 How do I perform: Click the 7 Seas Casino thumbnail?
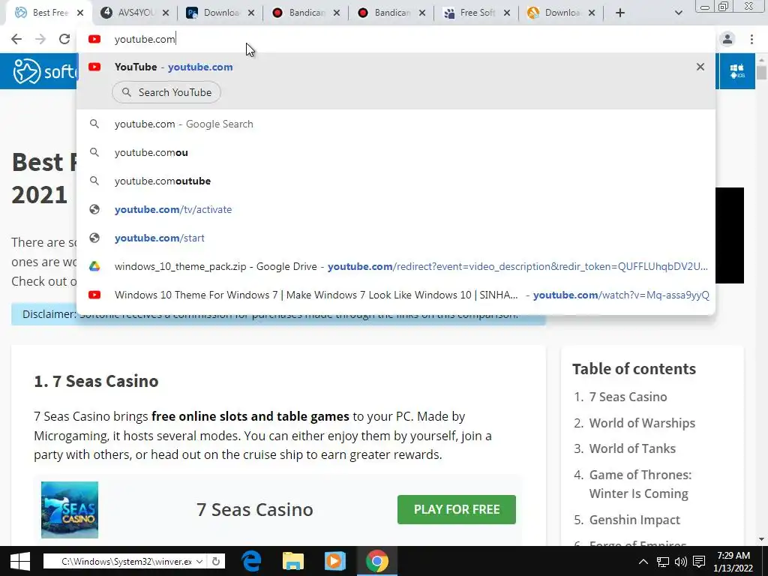coord(70,510)
